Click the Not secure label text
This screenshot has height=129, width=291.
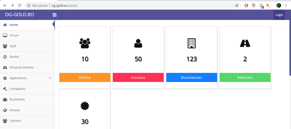click(40, 6)
